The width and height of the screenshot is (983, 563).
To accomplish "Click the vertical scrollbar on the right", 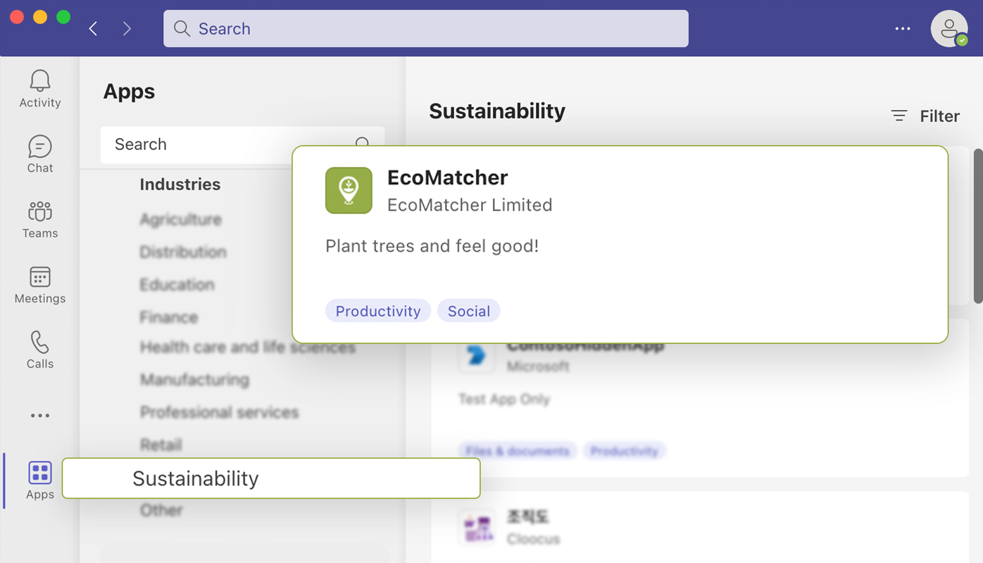I will coord(978,225).
